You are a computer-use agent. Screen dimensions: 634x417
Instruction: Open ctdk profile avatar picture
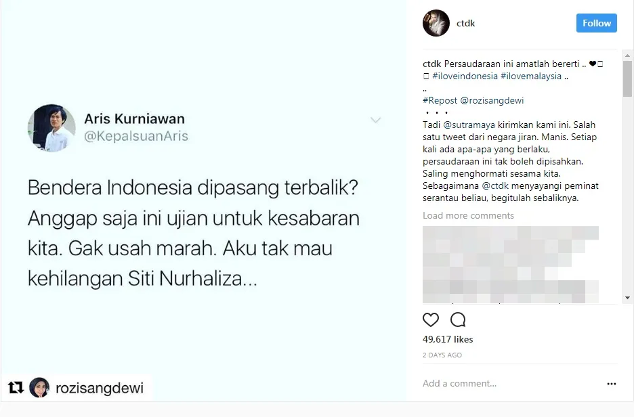(x=436, y=23)
